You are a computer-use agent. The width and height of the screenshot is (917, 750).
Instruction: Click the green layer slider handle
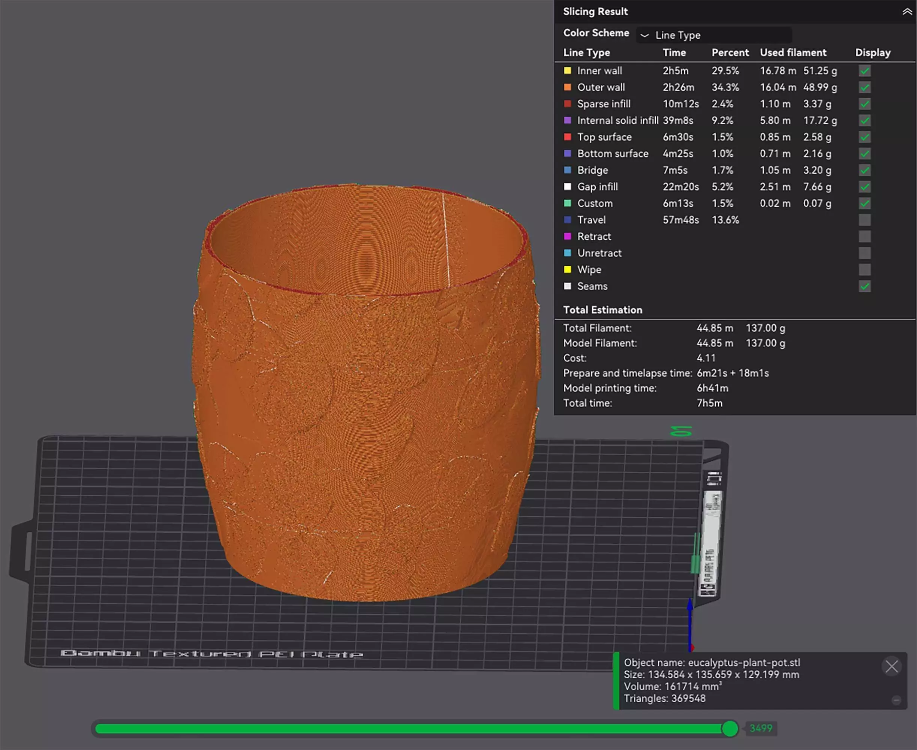tap(730, 728)
